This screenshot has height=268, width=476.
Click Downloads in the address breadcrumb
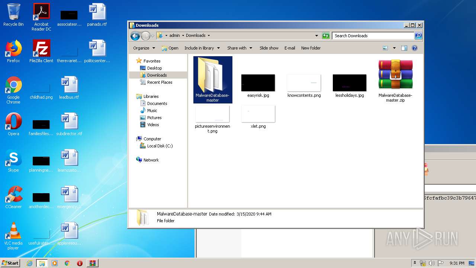tap(196, 36)
